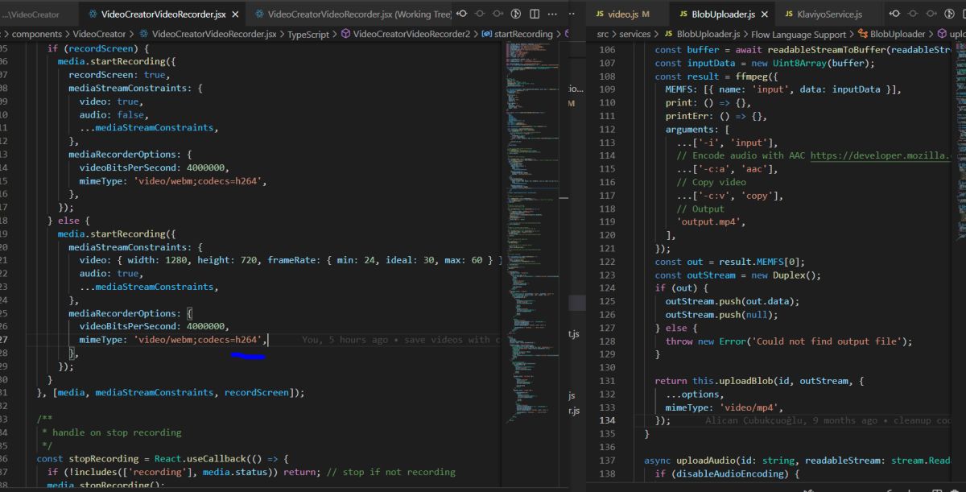
Task: Click '// Copy video' comment line
Action: pyautogui.click(x=711, y=182)
